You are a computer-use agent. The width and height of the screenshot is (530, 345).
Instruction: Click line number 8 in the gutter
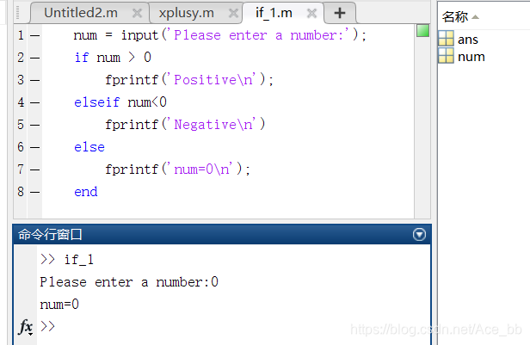click(21, 192)
